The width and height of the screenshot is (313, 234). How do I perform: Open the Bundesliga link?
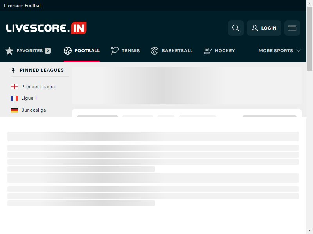click(x=34, y=110)
